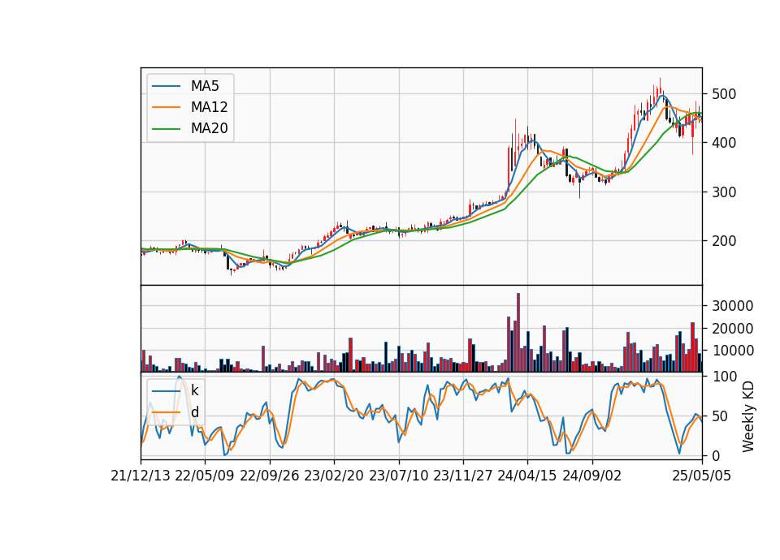Click the 400 price axis label
This screenshot has width=780, height=560.
click(x=724, y=143)
